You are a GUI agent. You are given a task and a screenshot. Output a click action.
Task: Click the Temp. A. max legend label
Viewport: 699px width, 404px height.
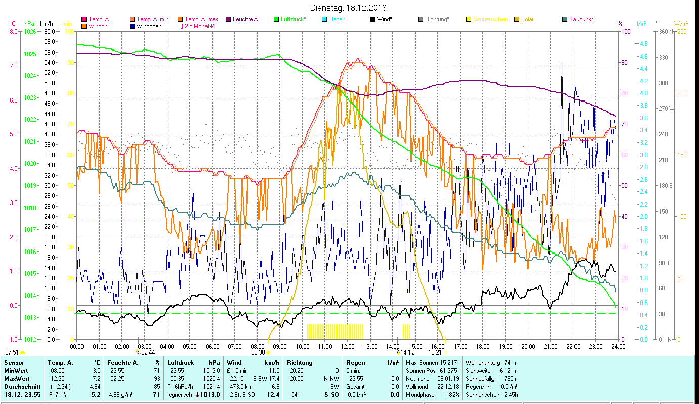pyautogui.click(x=201, y=19)
